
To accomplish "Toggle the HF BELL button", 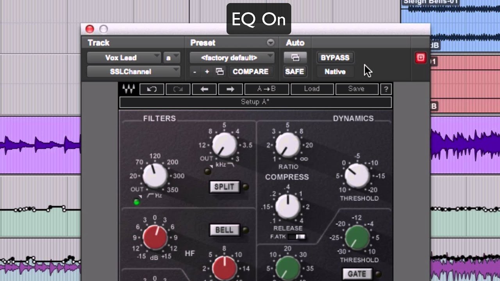I will (x=224, y=230).
